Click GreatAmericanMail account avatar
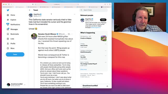 [x=8, y=85]
